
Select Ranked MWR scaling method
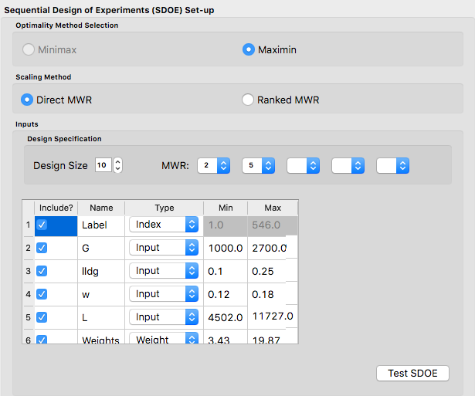click(x=248, y=100)
